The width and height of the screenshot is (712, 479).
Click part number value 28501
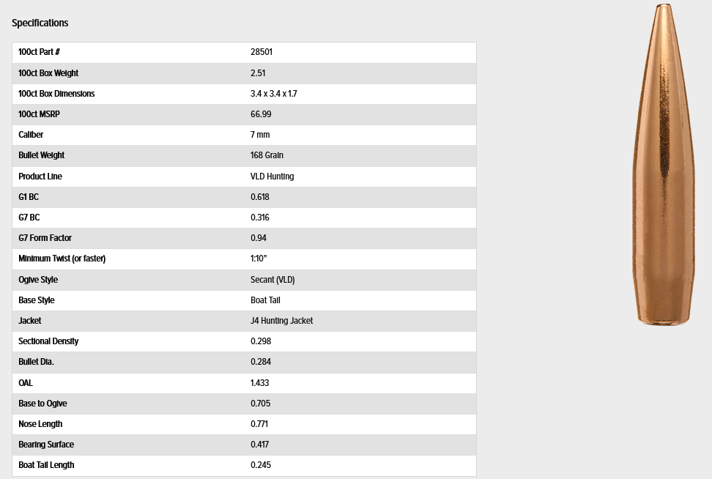(262, 53)
